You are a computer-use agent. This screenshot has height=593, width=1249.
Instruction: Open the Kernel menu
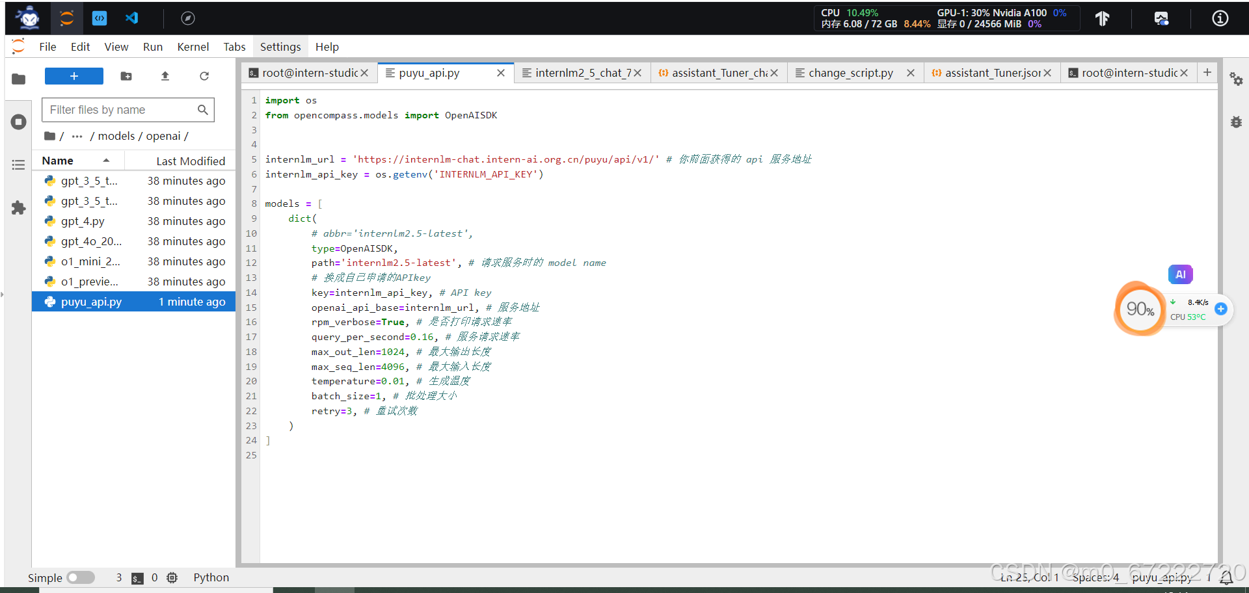193,46
